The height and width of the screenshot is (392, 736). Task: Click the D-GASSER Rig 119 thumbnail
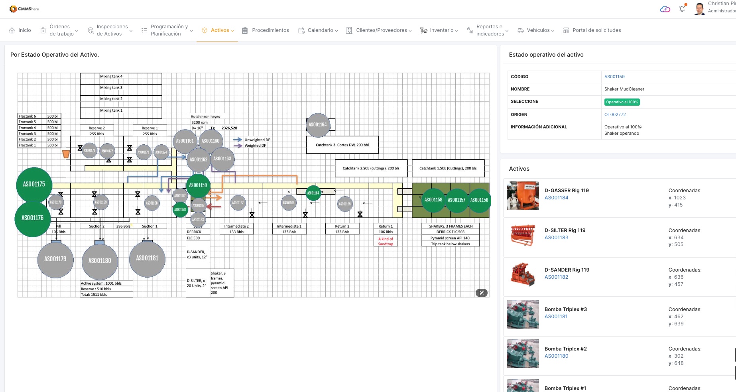point(523,196)
